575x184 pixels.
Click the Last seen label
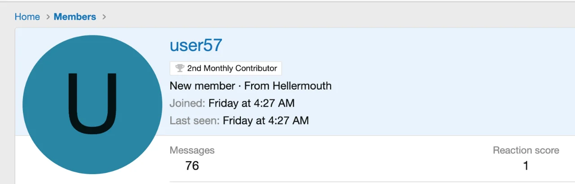tap(195, 120)
